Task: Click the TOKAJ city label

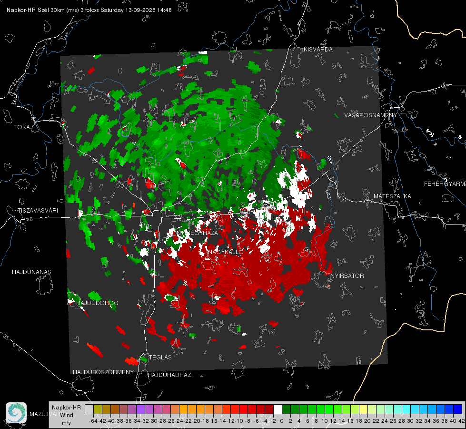Action: [x=23, y=127]
